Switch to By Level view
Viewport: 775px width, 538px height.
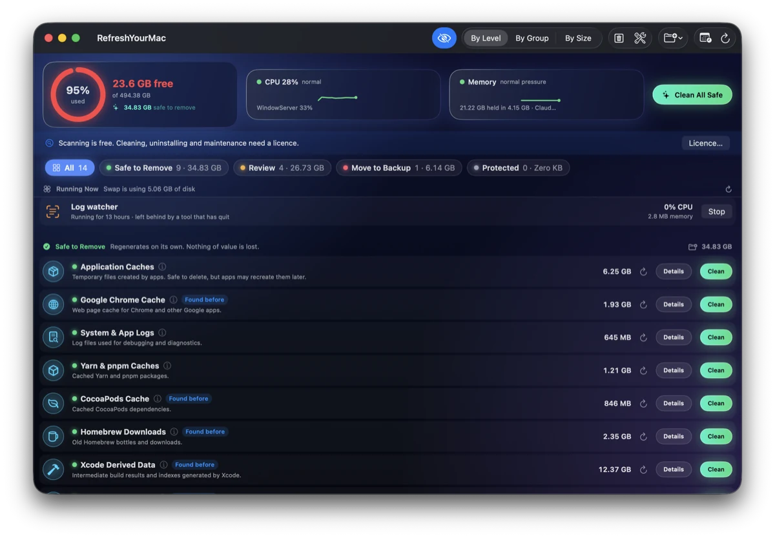click(x=486, y=38)
